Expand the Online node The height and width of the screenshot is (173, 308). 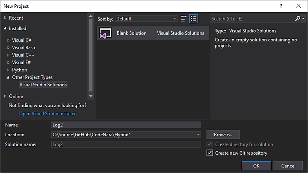5,96
